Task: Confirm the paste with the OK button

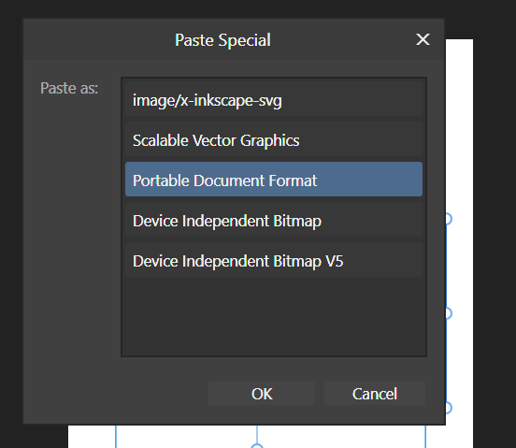Action: point(262,394)
